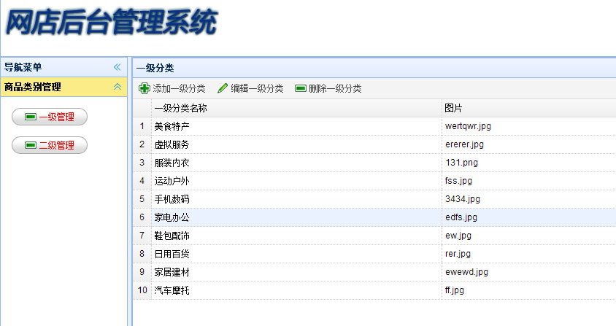Select the 服装内衣 category row
The image size is (616, 326).
pos(172,163)
